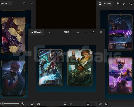Select the pink horned demon card, right window
Screen dimensions: 134x107
[120, 75]
